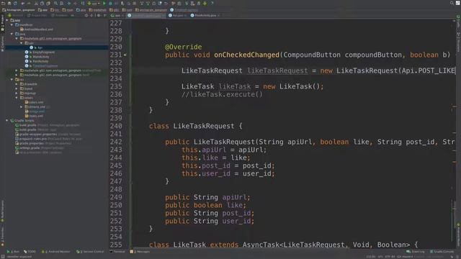Open EmptyFragment class in project tree
Viewport: 461px width, 259px height.
pyautogui.click(x=40, y=53)
